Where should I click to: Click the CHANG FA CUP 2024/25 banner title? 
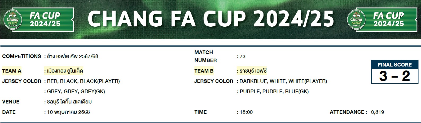(x=211, y=19)
